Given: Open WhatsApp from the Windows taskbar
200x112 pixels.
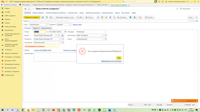Looking at the screenshot, I should (x=94, y=110).
